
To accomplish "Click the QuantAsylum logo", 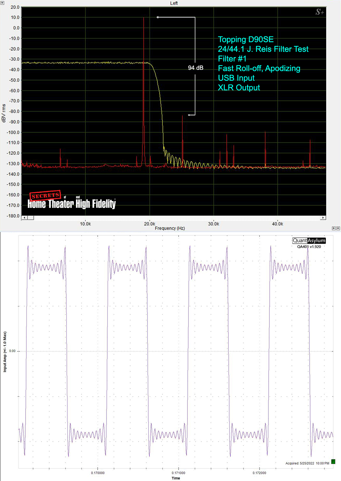I will click(x=309, y=240).
